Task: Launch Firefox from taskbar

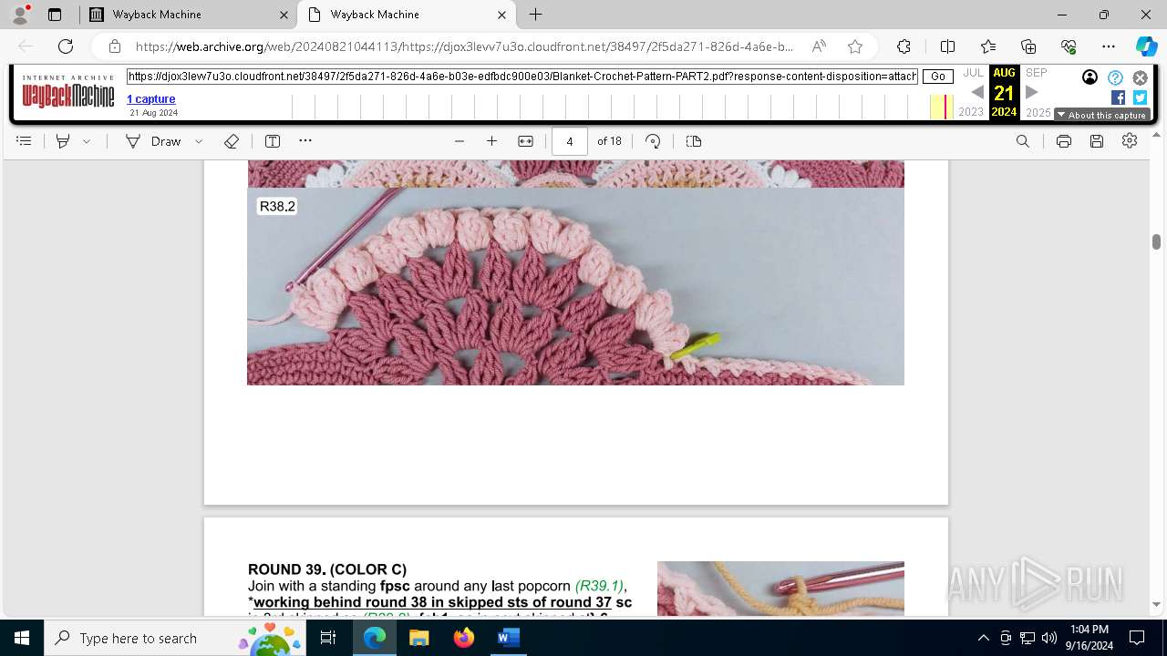Action: pos(464,638)
